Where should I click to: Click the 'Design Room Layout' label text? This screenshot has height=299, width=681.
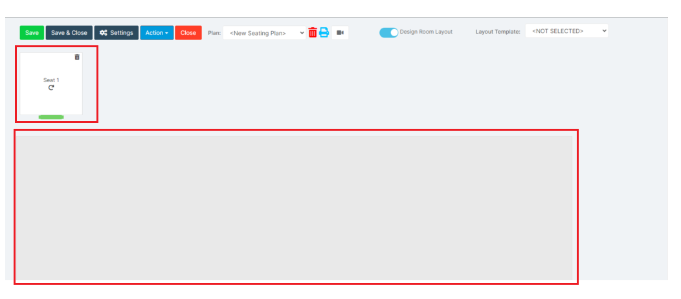[x=426, y=32]
